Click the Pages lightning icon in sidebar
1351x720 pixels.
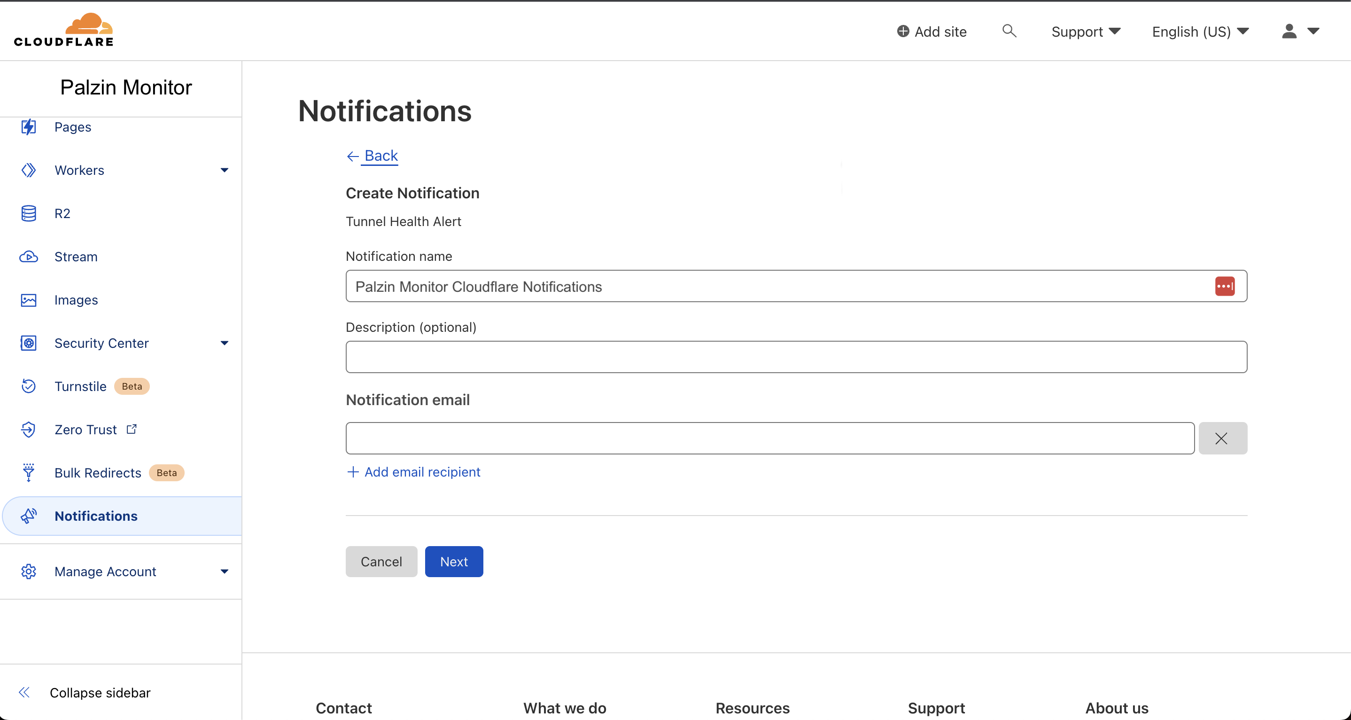pos(28,127)
